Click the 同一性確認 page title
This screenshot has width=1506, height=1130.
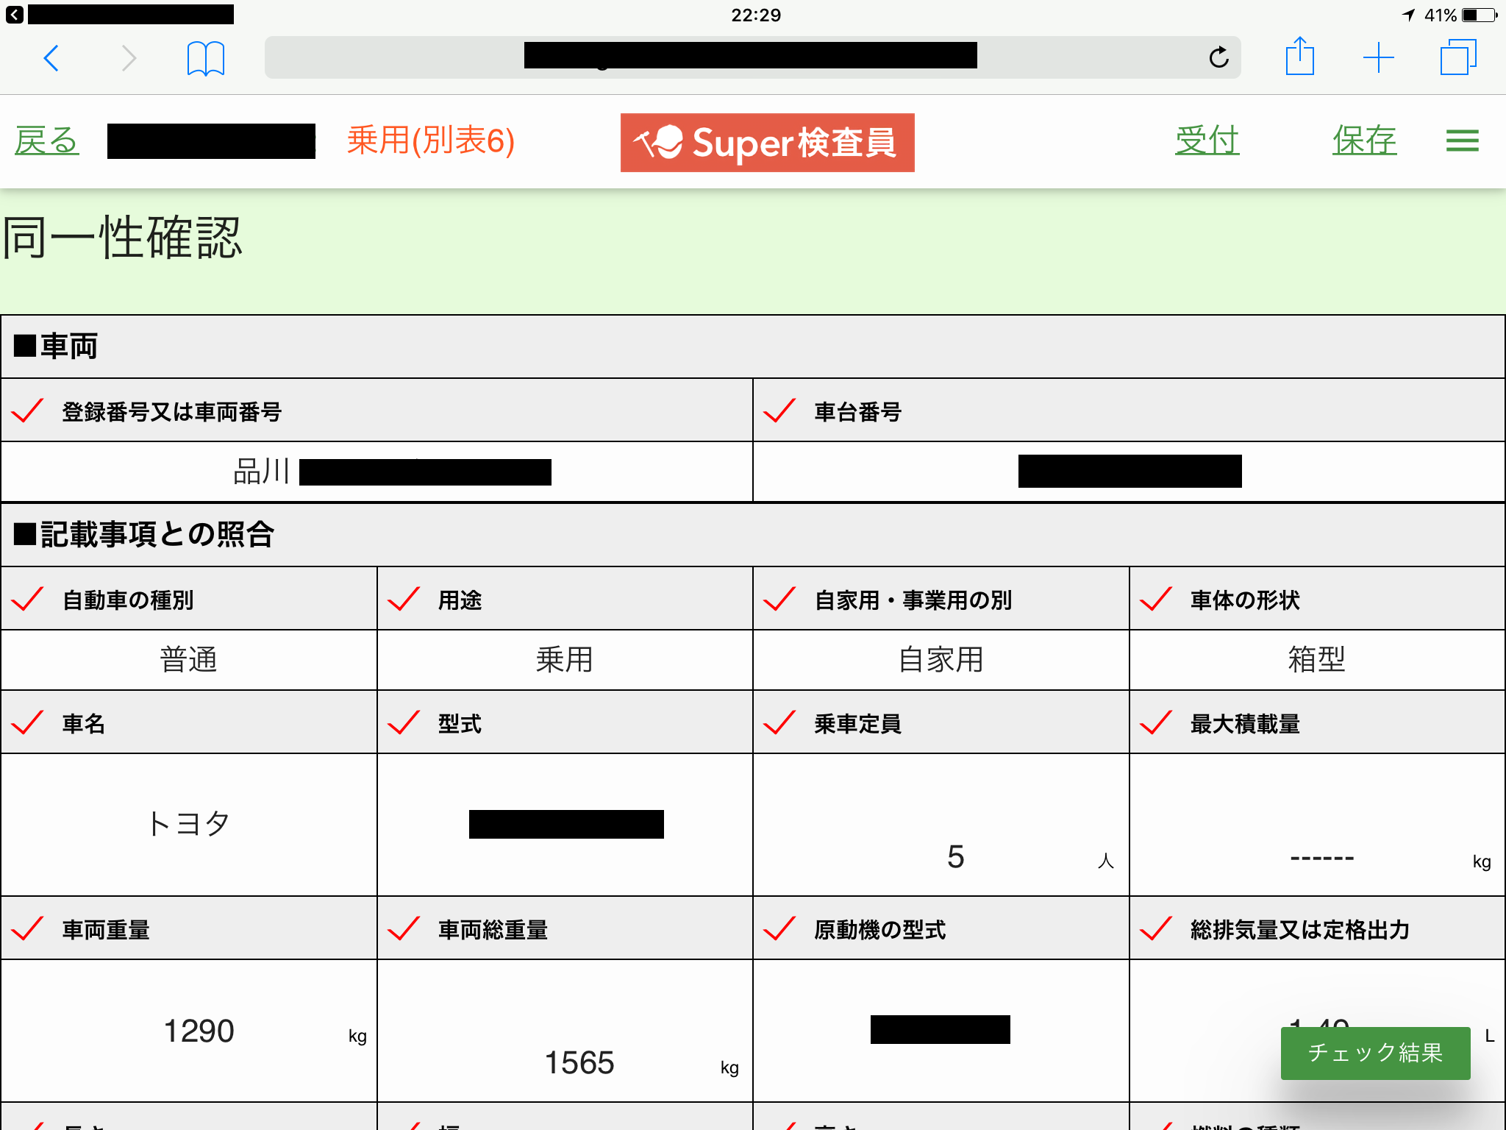click(122, 238)
